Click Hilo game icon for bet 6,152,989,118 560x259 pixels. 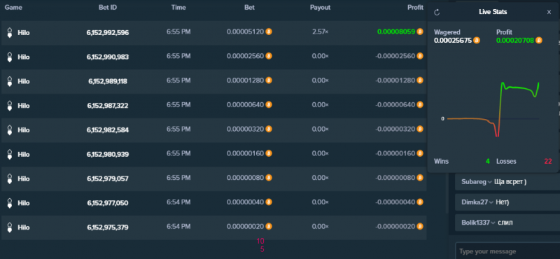10,81
